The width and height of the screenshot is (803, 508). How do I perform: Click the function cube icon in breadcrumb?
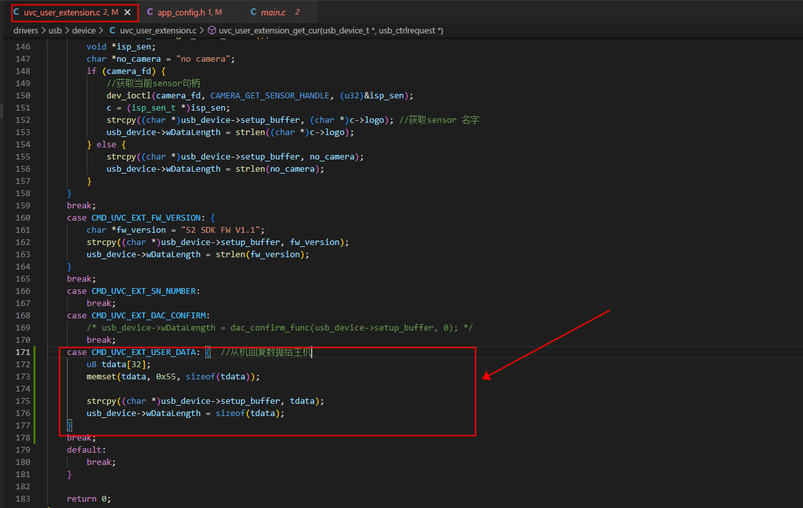tap(211, 30)
